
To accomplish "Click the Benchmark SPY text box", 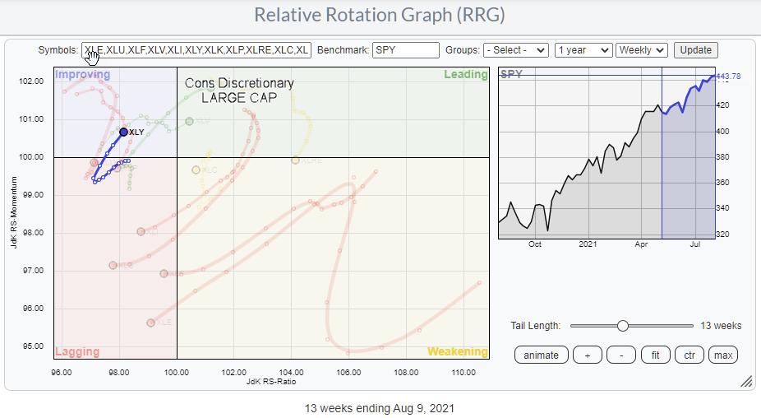I will 405,50.
